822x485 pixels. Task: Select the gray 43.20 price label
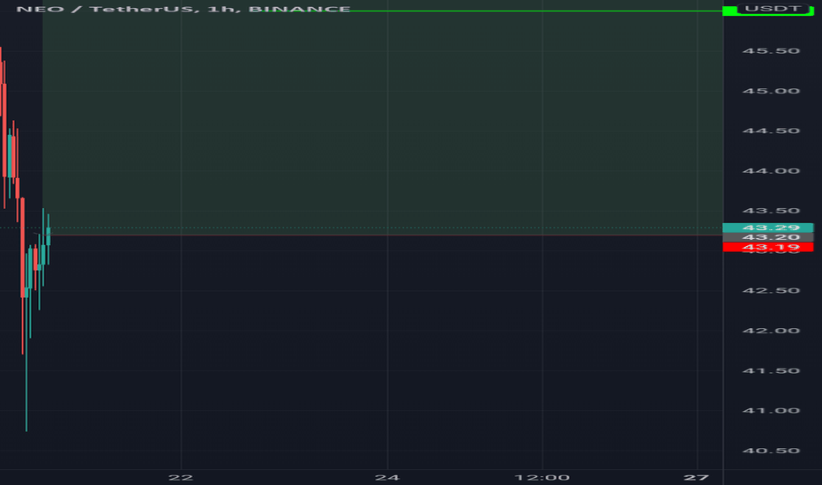[x=768, y=237]
